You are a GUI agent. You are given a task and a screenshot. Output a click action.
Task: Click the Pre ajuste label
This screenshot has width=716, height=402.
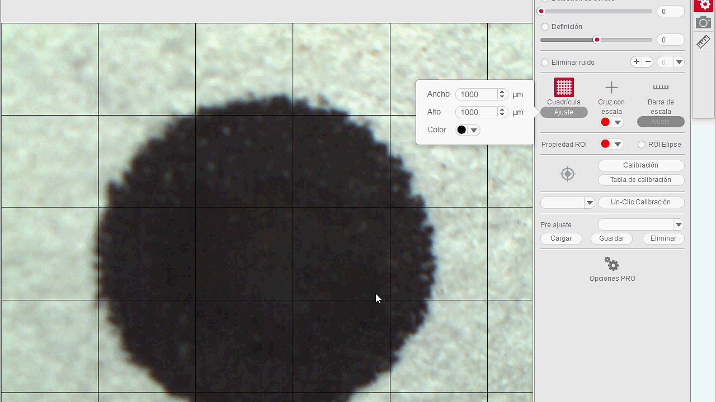(x=556, y=225)
